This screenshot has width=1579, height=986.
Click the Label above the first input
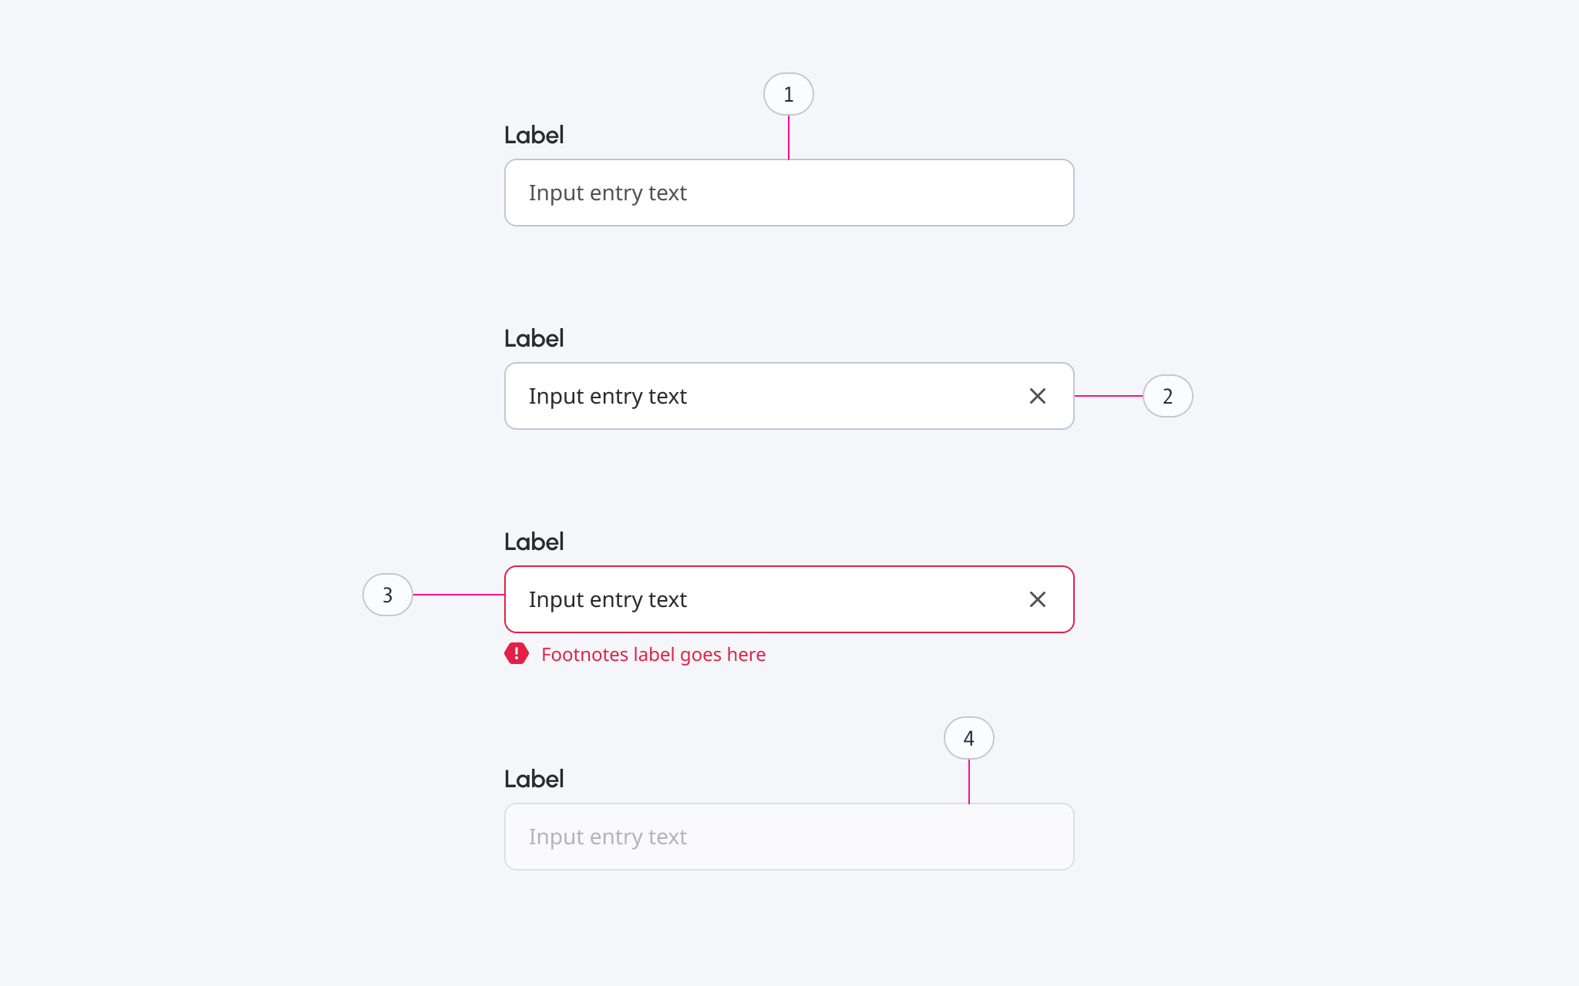click(534, 134)
